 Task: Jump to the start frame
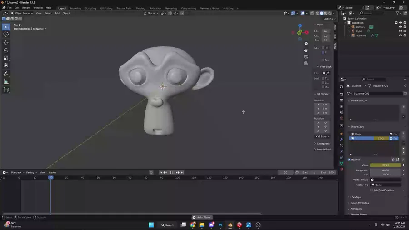point(161,172)
